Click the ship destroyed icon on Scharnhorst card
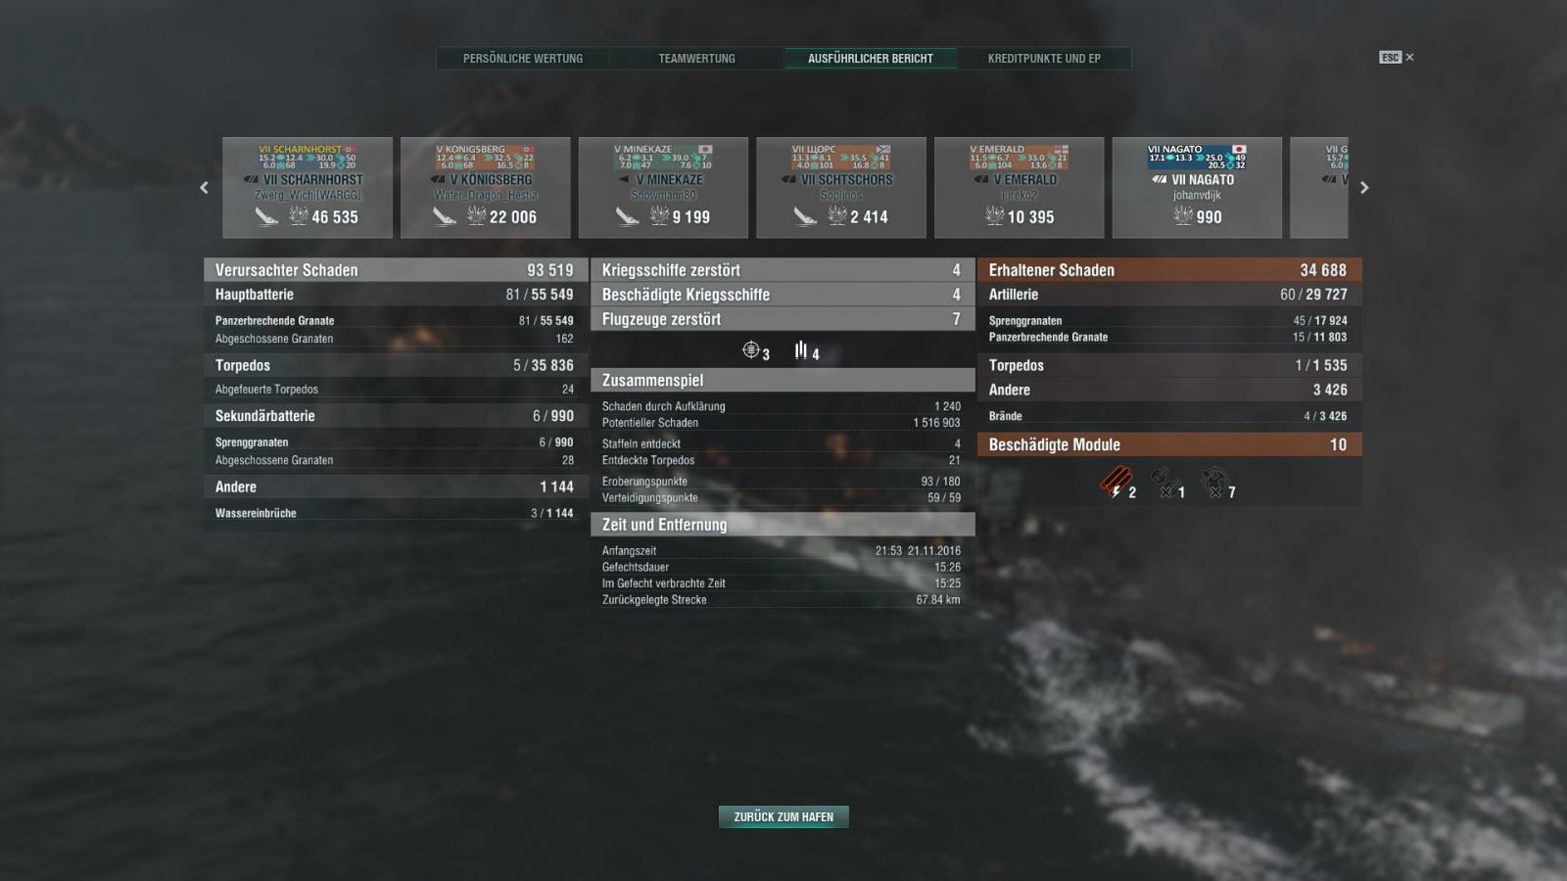 pos(266,216)
